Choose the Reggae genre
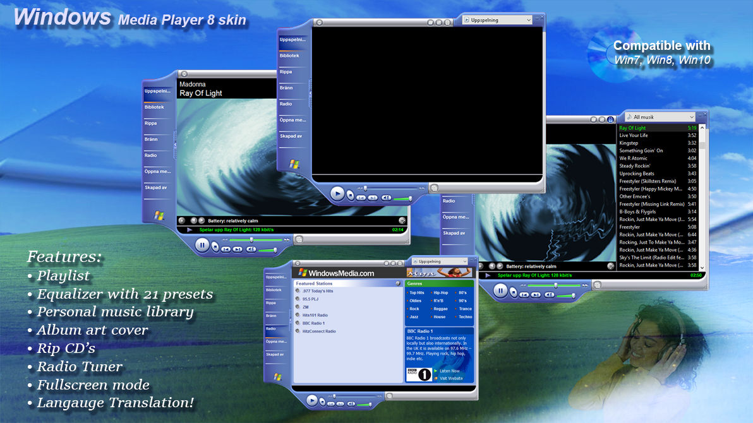 click(x=440, y=309)
